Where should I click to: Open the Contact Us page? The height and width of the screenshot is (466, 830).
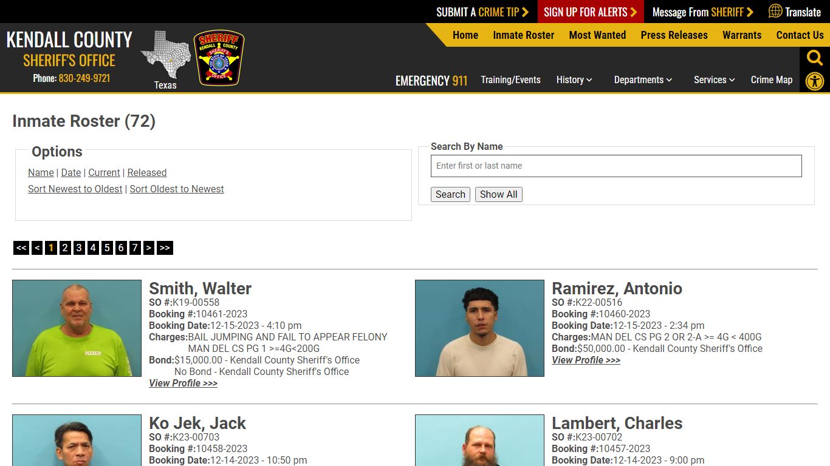(x=800, y=35)
